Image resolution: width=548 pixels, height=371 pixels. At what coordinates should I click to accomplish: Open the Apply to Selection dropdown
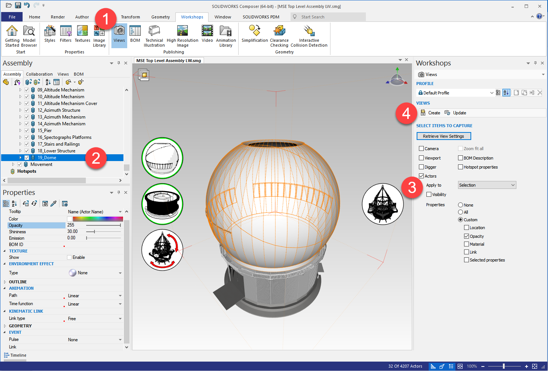pos(487,185)
